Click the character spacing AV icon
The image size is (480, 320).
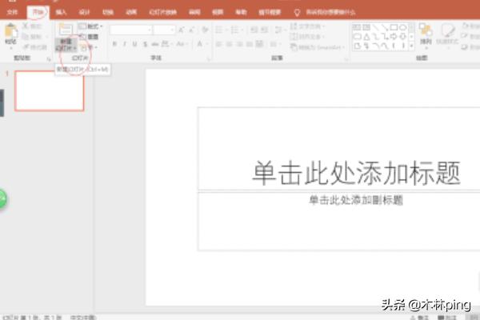[166, 44]
